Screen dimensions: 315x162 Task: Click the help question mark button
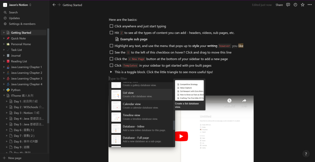coord(306,154)
